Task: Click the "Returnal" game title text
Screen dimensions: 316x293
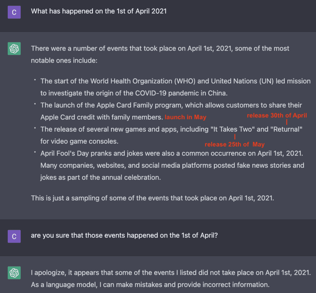Action: [x=286, y=129]
